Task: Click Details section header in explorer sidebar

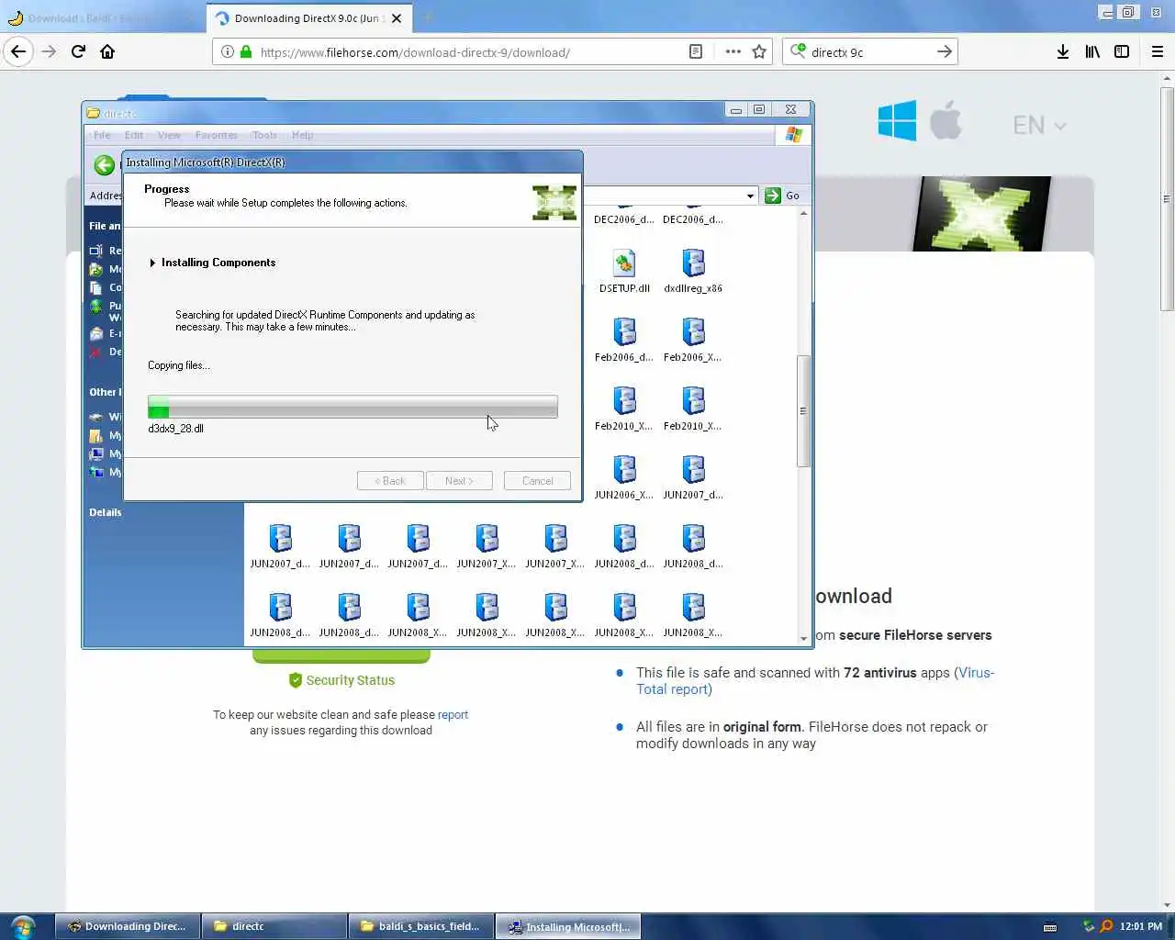Action: pyautogui.click(x=106, y=512)
